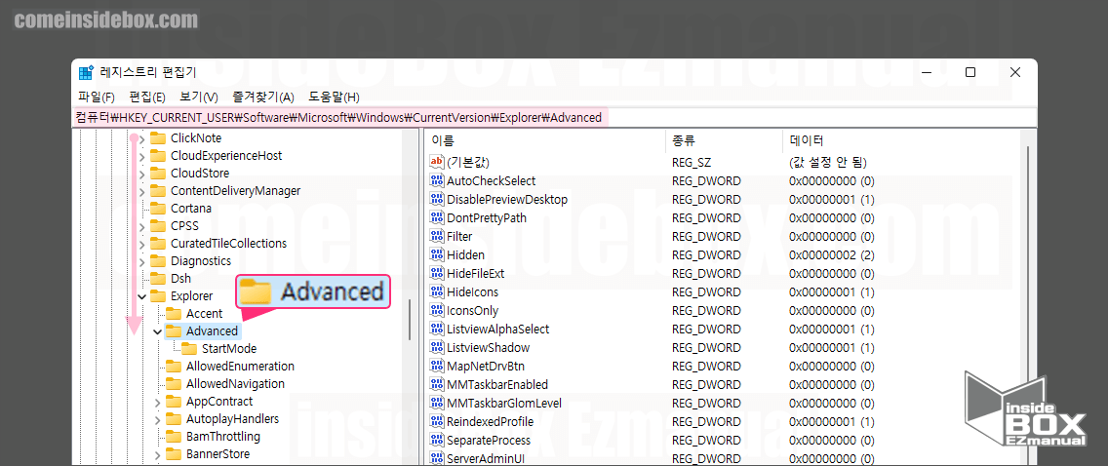The width and height of the screenshot is (1108, 466).
Task: Expand the Diagnostics key
Action: (x=141, y=261)
